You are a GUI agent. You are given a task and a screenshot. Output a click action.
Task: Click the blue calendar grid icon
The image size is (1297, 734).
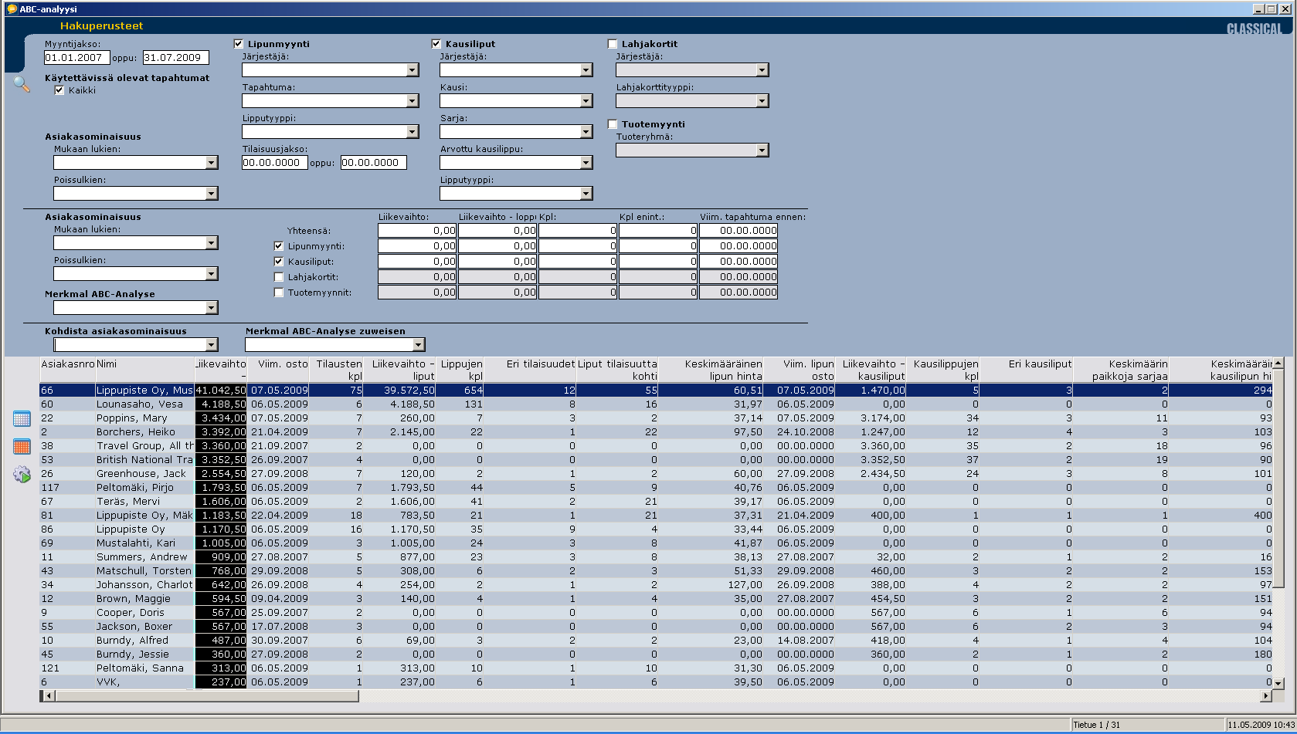(22, 418)
